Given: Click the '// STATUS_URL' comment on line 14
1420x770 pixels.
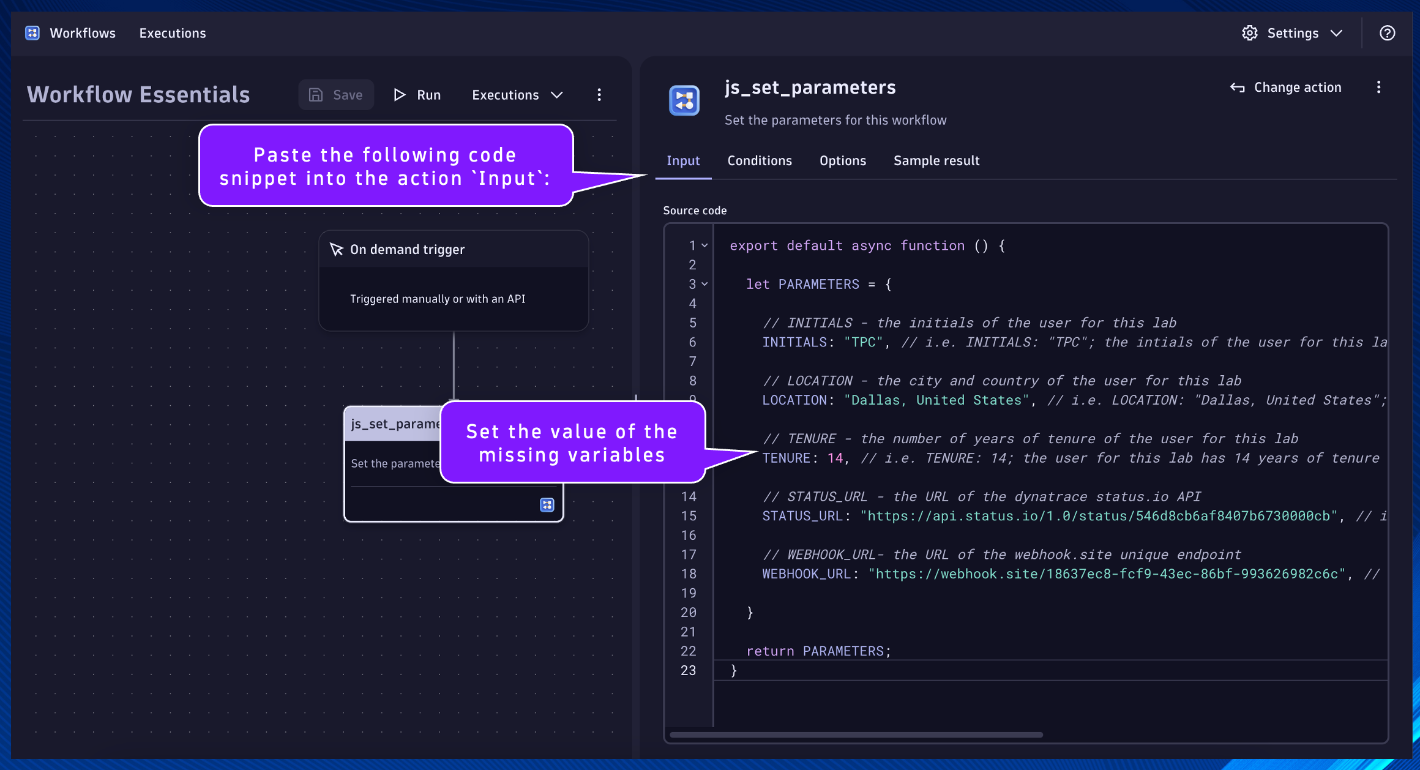Looking at the screenshot, I should (982, 496).
